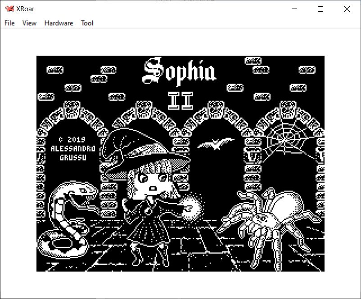Maximize the XRoar window

click(320, 9)
